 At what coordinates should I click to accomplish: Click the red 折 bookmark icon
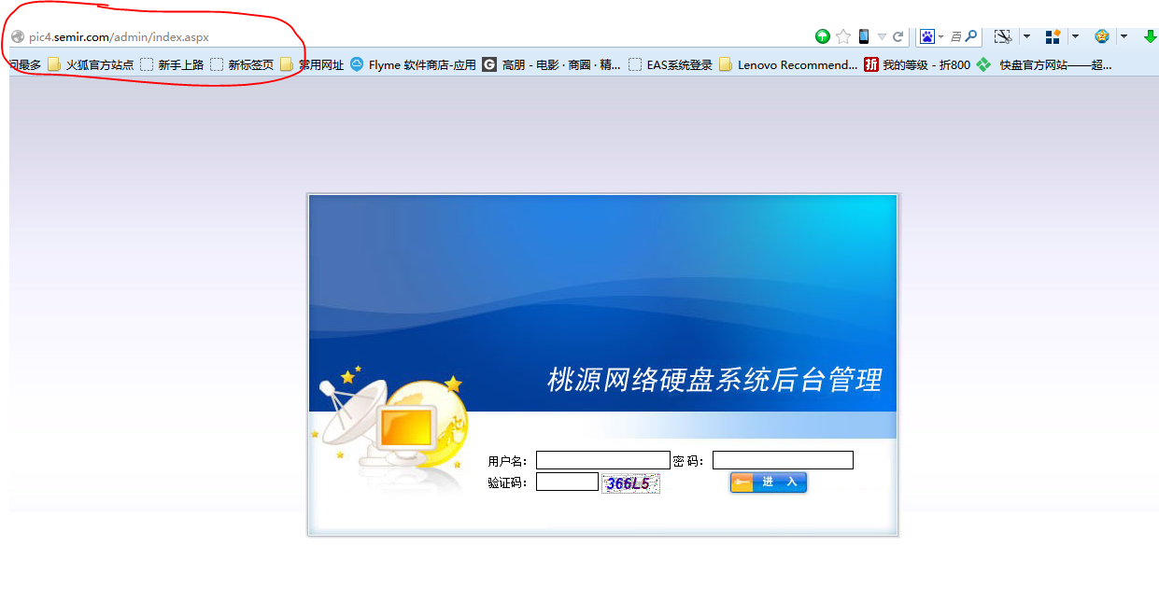click(x=871, y=64)
